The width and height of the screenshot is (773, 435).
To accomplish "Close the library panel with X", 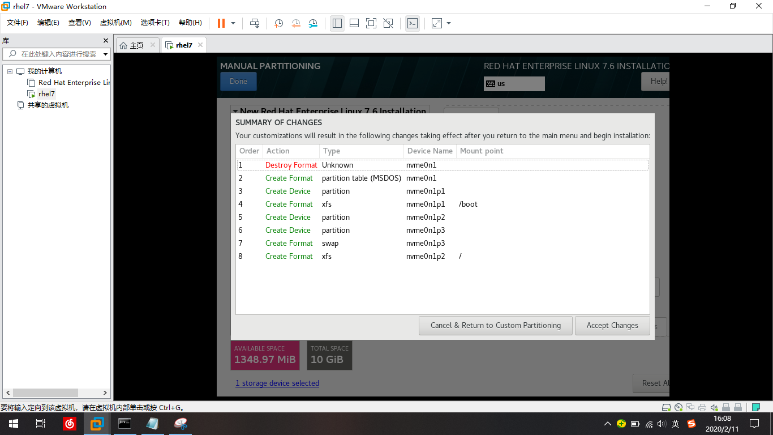I will click(105, 41).
